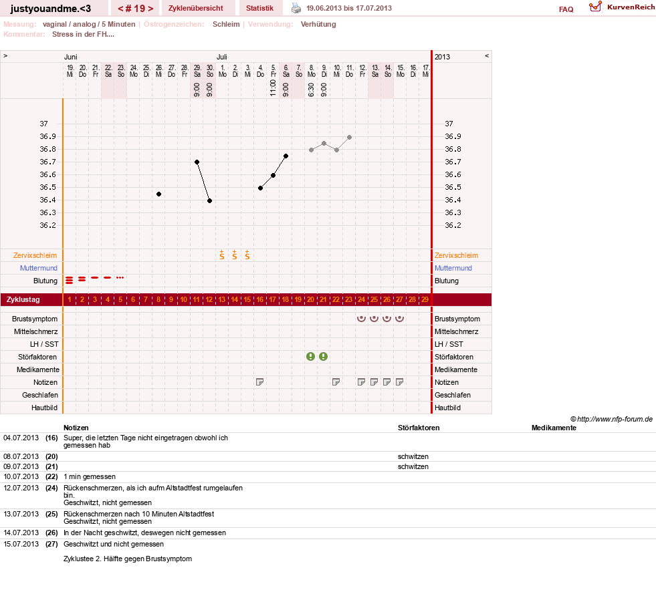Click temperature point on 6 July (36.75)
Image resolution: width=656 pixels, height=604 pixels.
(x=286, y=156)
